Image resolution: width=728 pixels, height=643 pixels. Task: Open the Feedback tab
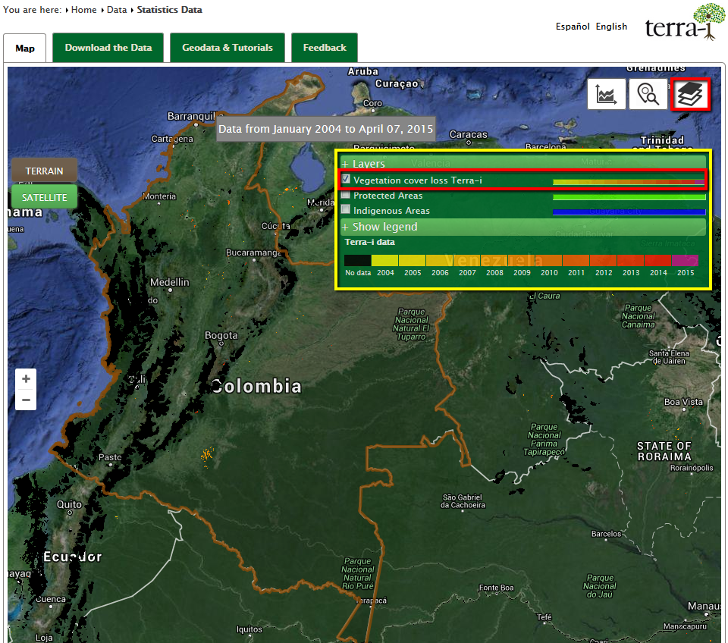325,47
